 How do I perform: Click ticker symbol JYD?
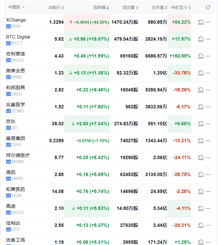click(16, 229)
